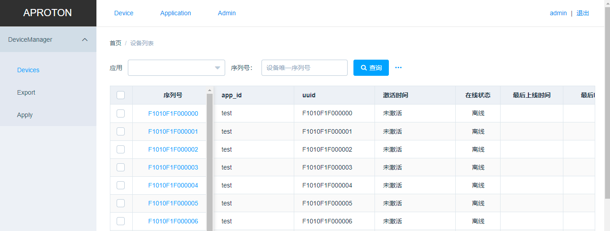The width and height of the screenshot is (610, 231).
Task: Open device link F1010F1F000001
Action: pos(173,131)
